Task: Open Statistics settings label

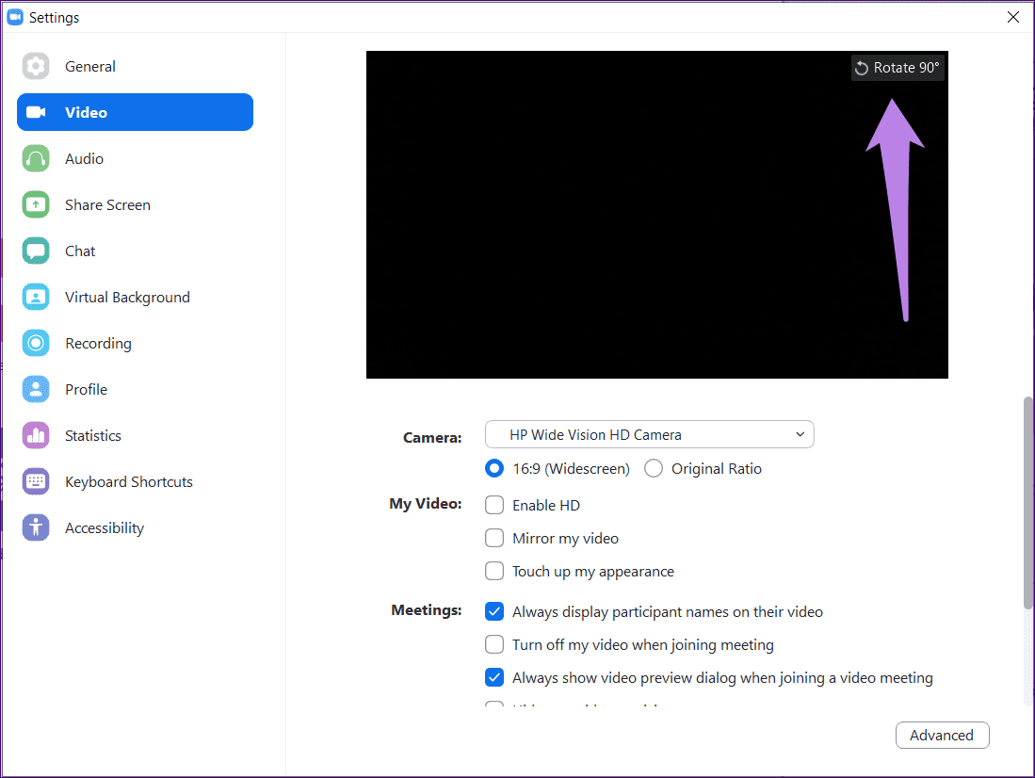Action: [93, 435]
